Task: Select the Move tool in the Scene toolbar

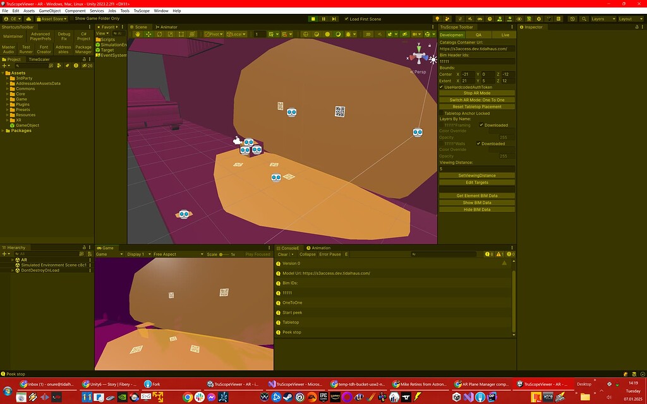Action: 149,34
